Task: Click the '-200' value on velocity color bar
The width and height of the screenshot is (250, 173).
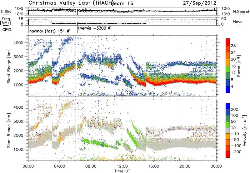Action: (x=236, y=152)
